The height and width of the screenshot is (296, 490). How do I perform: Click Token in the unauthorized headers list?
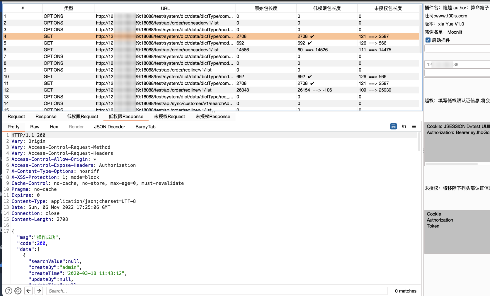pyautogui.click(x=433, y=226)
